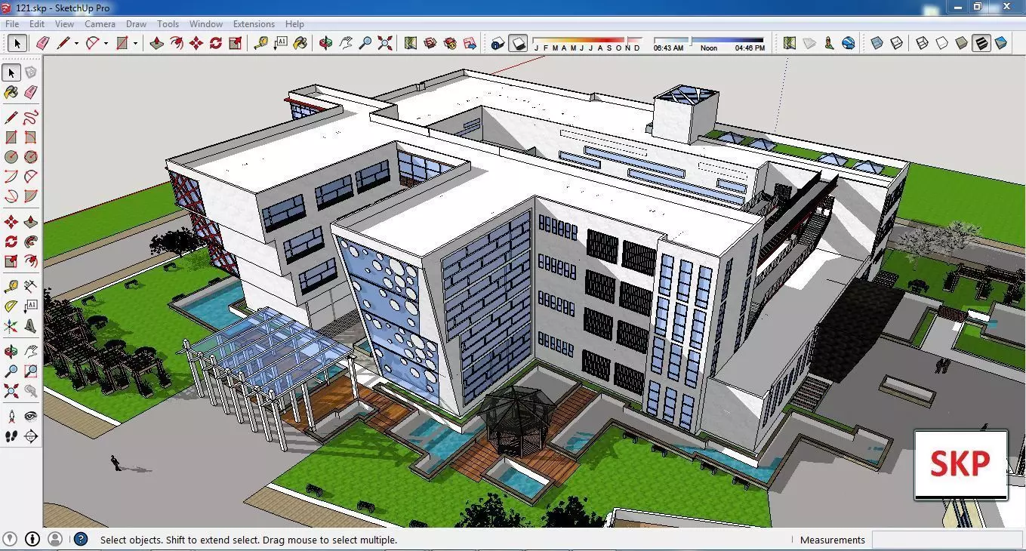Screen dimensions: 1026x551
Task: Open the 3D Warehouse
Action: point(430,43)
